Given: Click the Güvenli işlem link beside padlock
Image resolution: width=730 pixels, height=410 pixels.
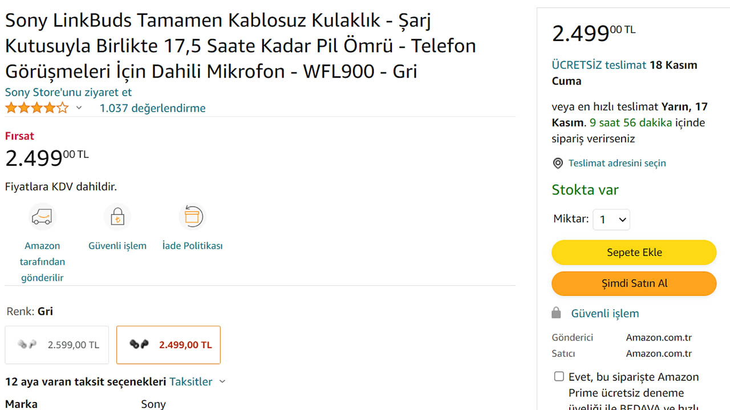Looking at the screenshot, I should [605, 313].
